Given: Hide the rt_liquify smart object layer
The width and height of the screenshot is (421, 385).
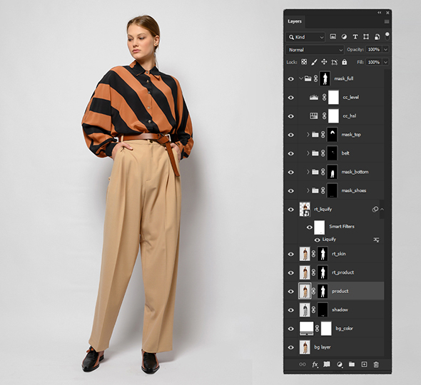Looking at the screenshot, I should point(291,210).
